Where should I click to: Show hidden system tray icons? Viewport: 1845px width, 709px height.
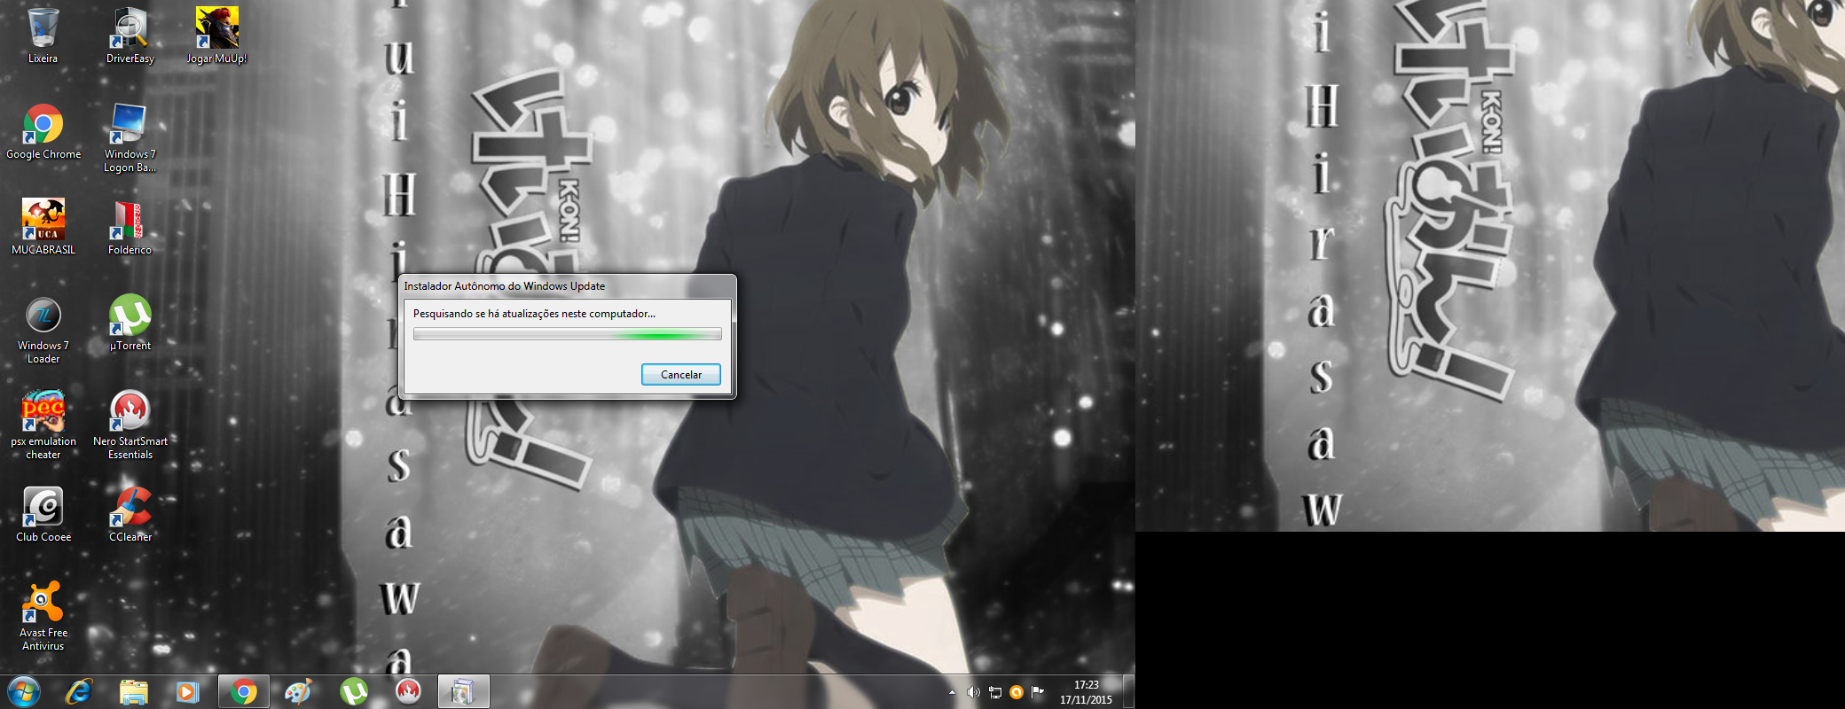click(952, 692)
